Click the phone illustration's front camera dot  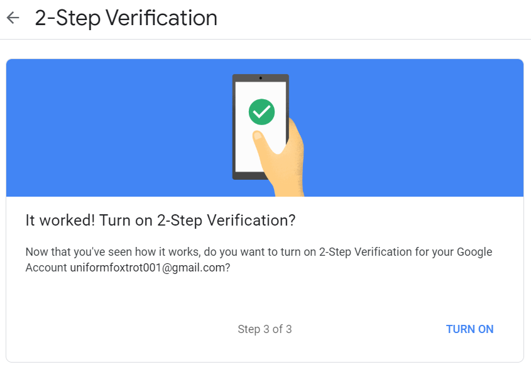point(260,78)
